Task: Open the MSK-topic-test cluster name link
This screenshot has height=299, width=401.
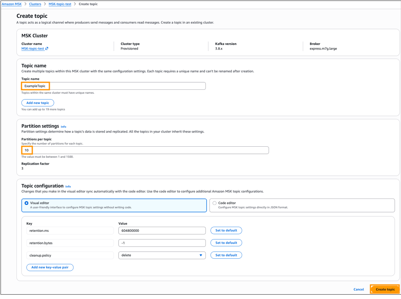Action: [x=33, y=49]
